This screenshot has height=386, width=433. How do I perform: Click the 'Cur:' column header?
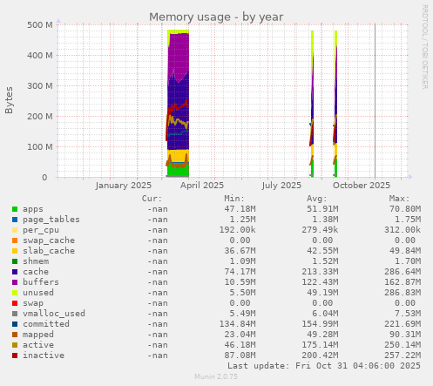pos(152,199)
